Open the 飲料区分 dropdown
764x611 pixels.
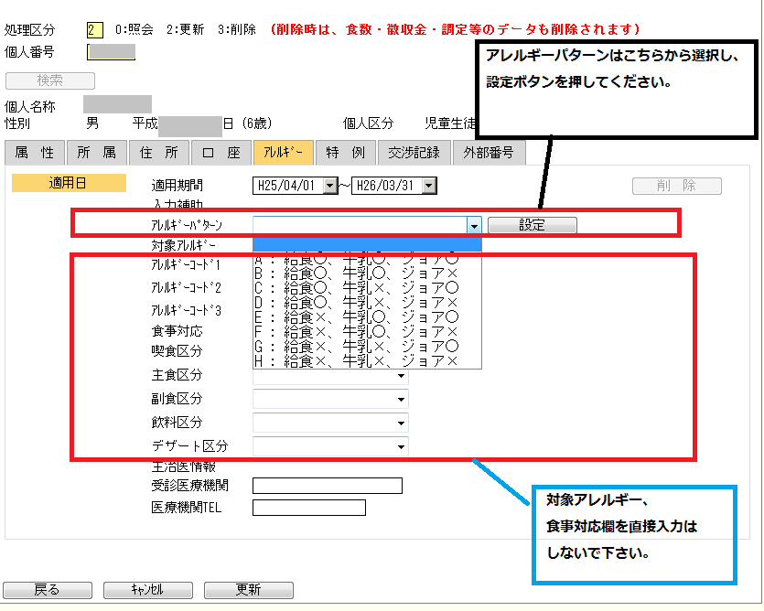[x=401, y=423]
